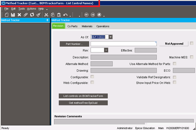Image resolution: width=196 pixels, height=130 pixels.
Task: Click the Back navigation arrow icon
Action: tap(86, 15)
